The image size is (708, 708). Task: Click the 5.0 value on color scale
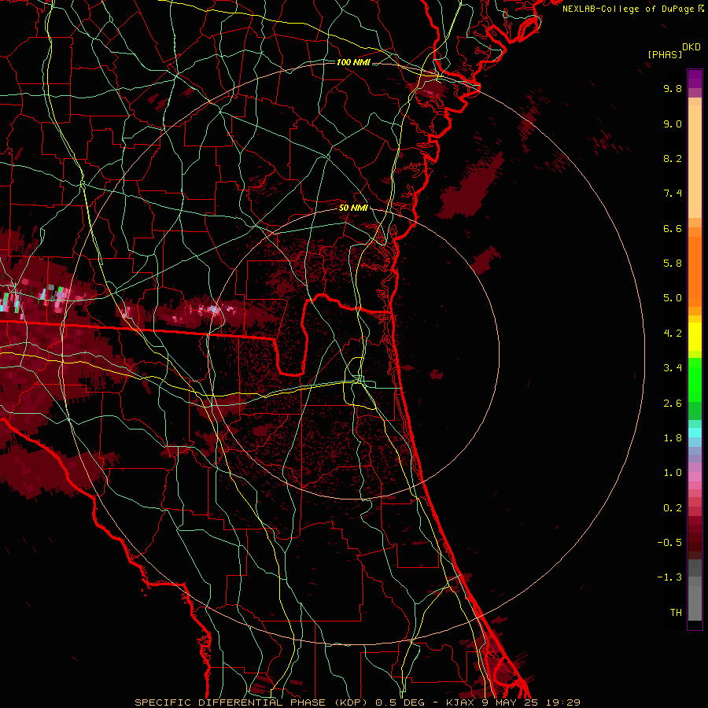tap(673, 298)
